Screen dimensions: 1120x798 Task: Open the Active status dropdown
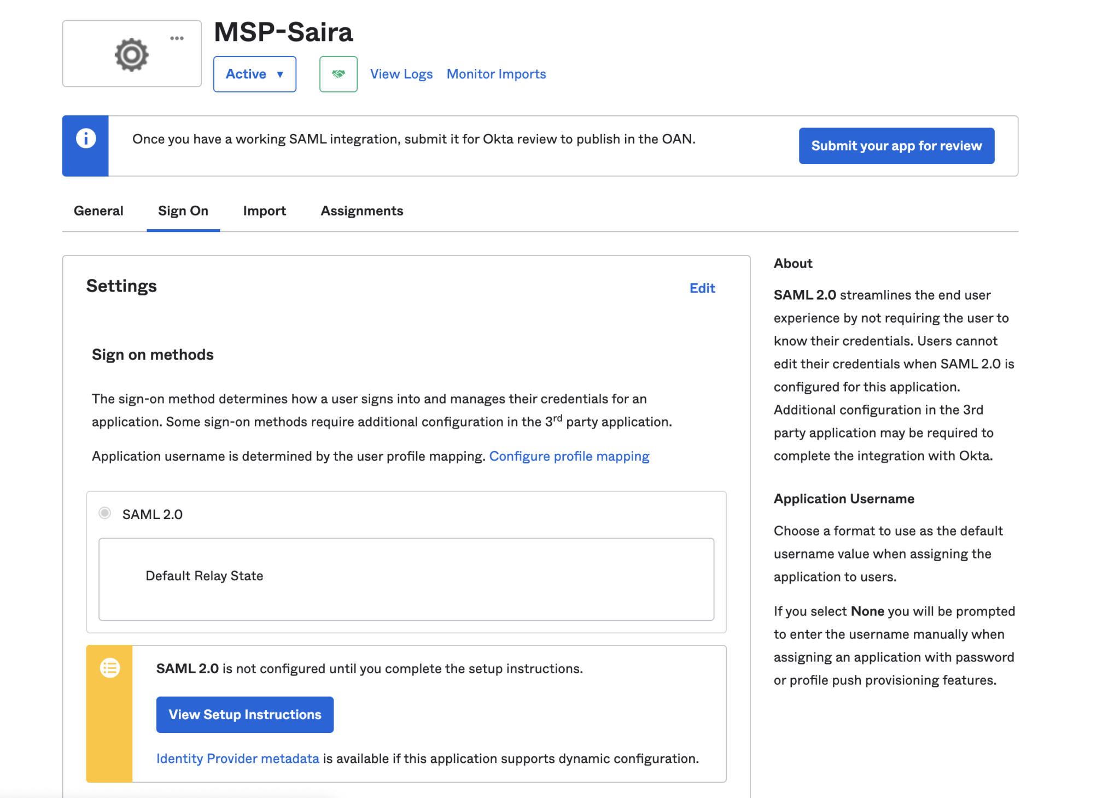[x=254, y=74]
